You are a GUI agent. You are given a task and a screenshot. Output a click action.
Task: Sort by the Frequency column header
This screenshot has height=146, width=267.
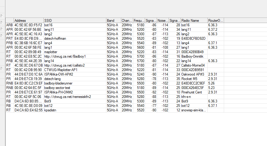(x=139, y=20)
